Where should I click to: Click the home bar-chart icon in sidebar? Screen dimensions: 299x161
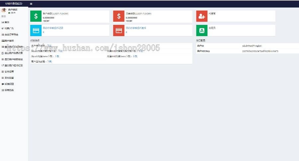tap(3, 22)
